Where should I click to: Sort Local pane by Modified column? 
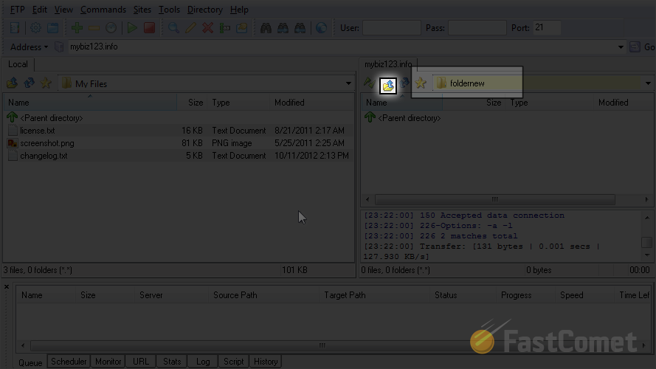312,103
